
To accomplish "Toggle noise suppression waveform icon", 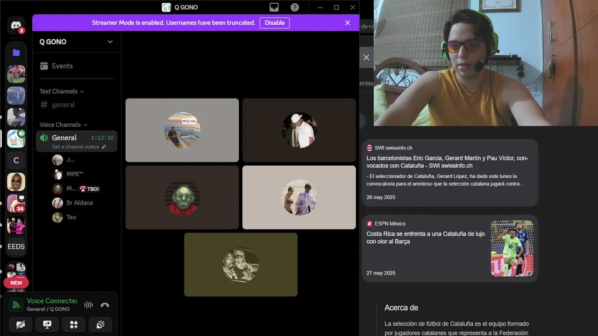I will tap(88, 305).
